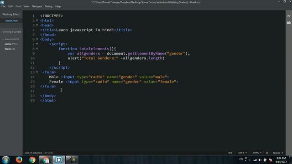The width and height of the screenshot is (292, 164).
Task: Open the Action Center flag icon
Action: click(x=271, y=160)
